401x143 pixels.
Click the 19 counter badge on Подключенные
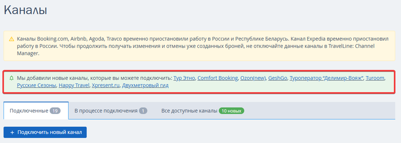point(55,111)
